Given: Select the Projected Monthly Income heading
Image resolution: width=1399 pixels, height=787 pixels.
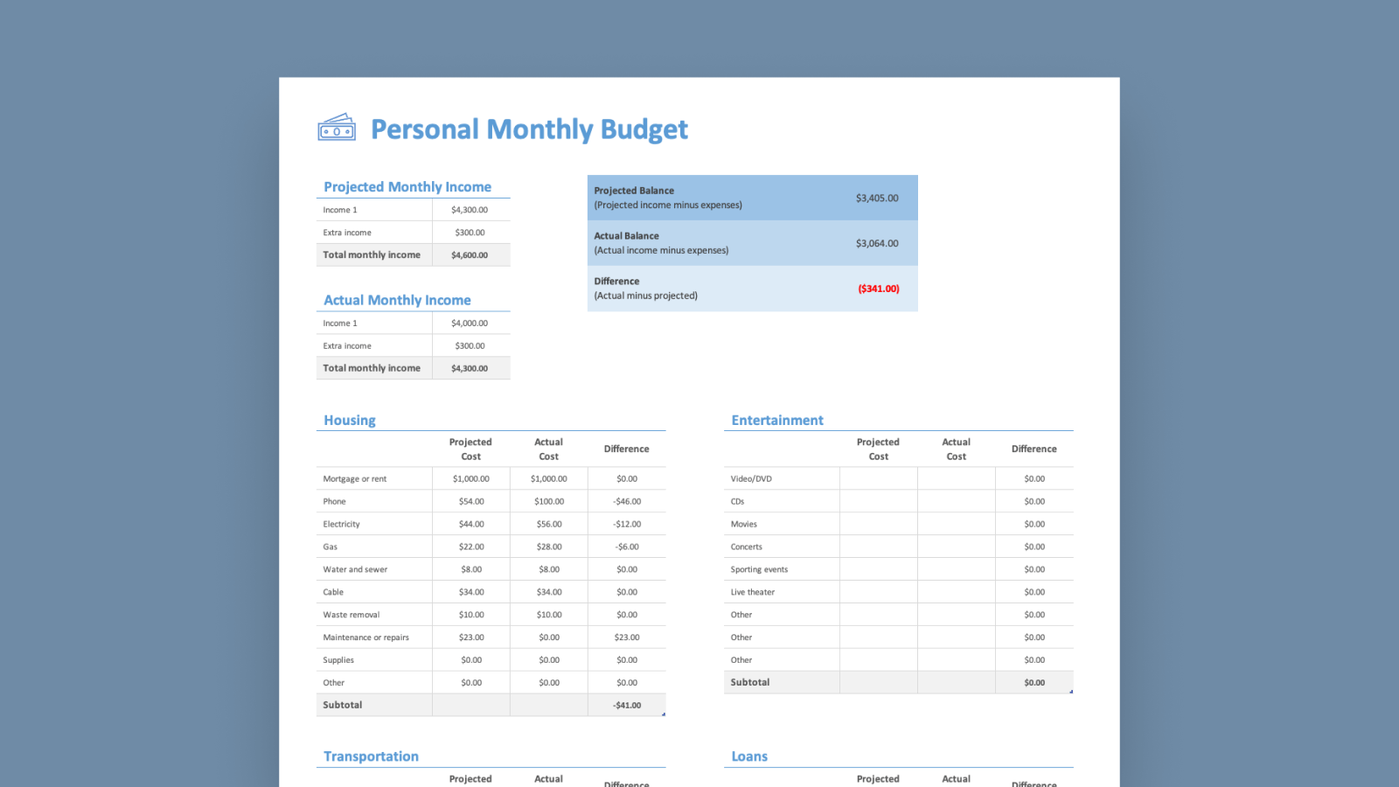Looking at the screenshot, I should [x=407, y=187].
